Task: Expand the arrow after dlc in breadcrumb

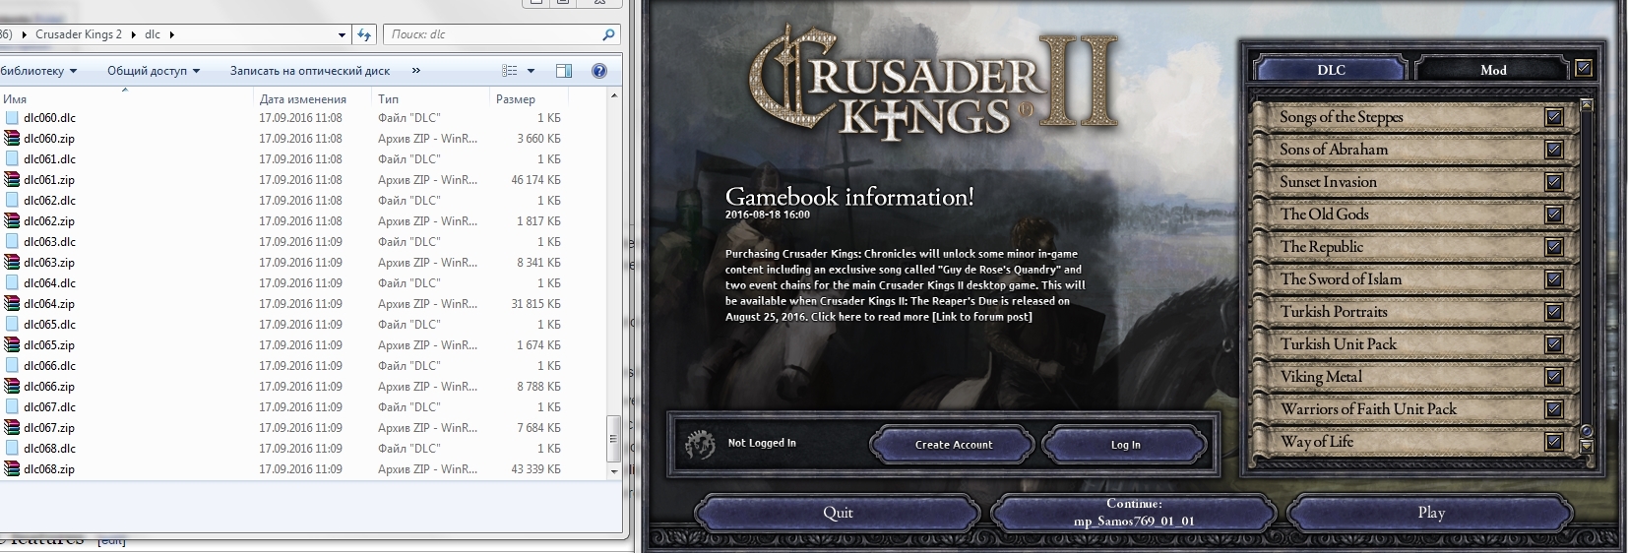Action: pos(171,34)
